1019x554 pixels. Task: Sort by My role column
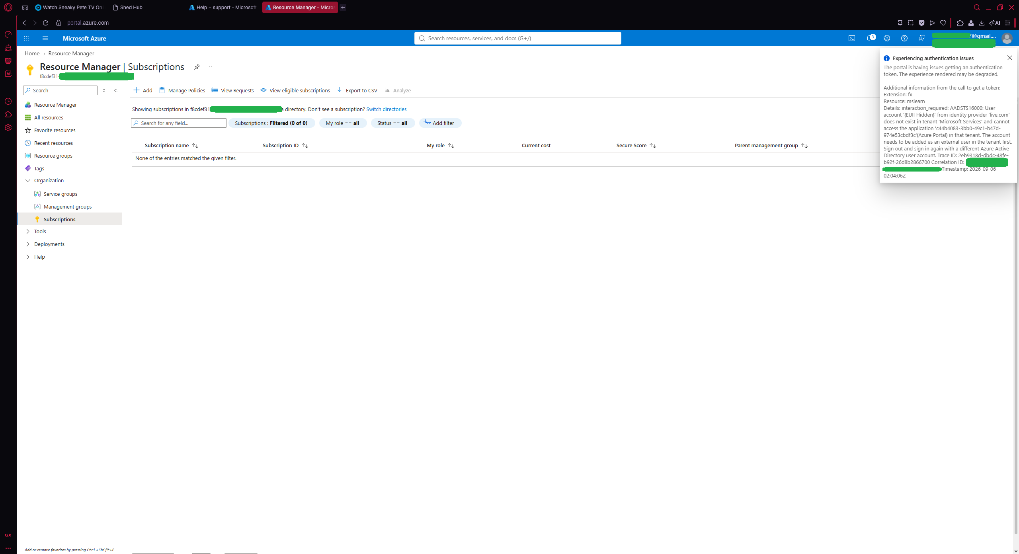440,145
